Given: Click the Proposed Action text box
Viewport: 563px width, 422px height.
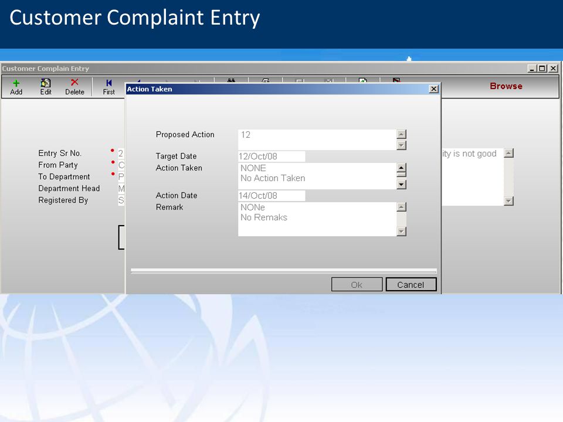Looking at the screenshot, I should [317, 139].
